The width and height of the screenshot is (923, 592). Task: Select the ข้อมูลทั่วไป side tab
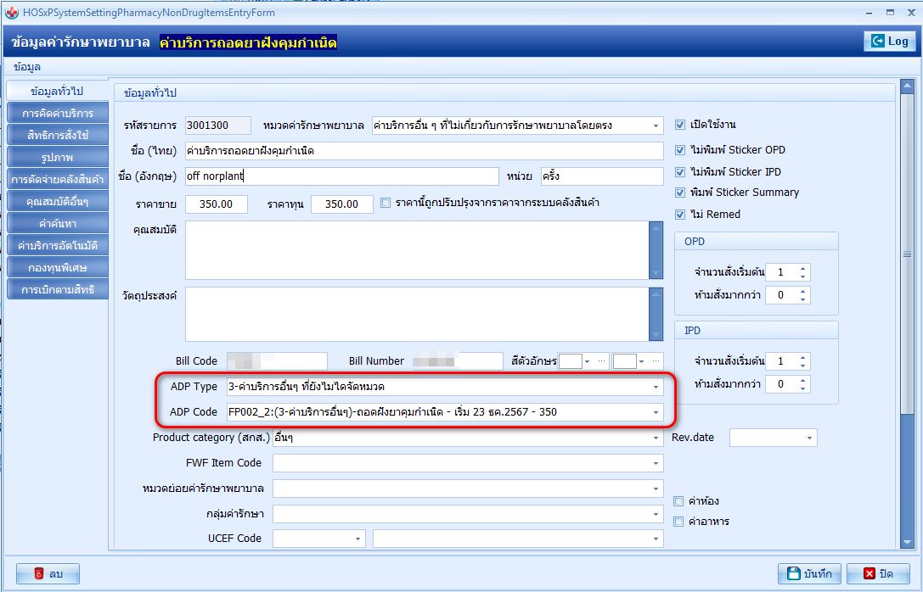tap(57, 91)
